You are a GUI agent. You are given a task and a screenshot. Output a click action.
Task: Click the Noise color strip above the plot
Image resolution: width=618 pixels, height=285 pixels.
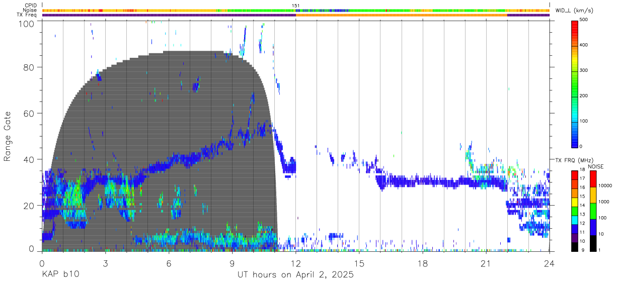295,10
